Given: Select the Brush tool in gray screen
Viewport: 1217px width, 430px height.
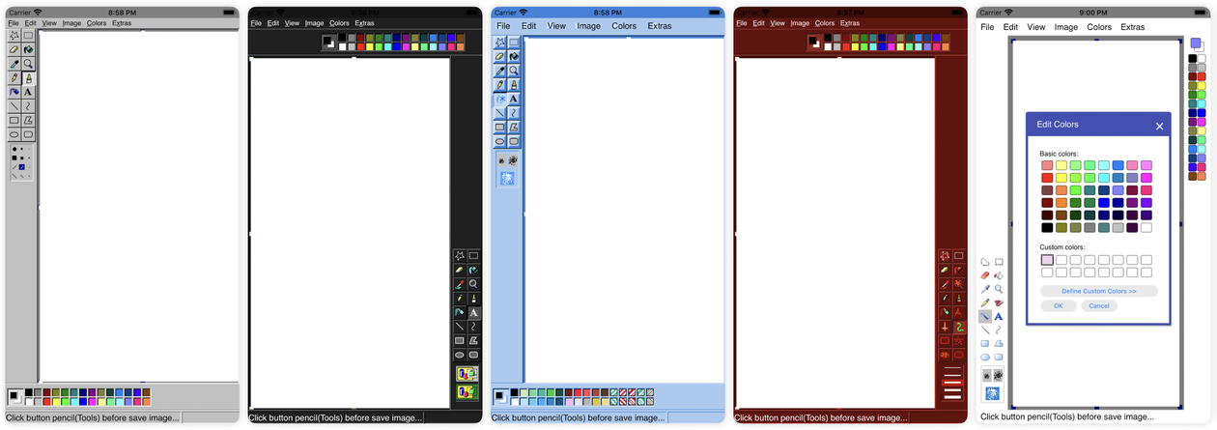Looking at the screenshot, I should point(28,78).
